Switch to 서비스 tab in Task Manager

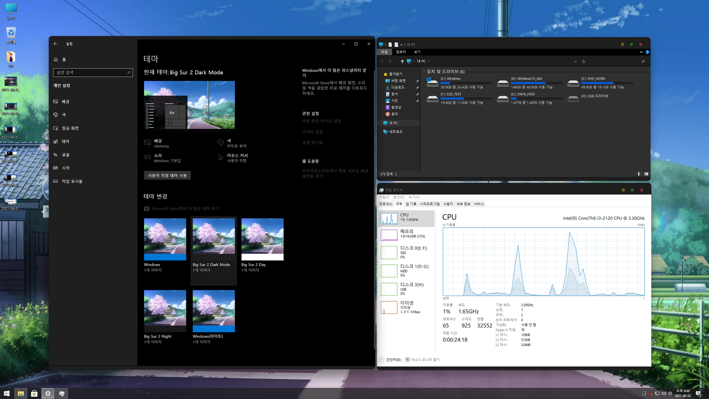point(479,204)
